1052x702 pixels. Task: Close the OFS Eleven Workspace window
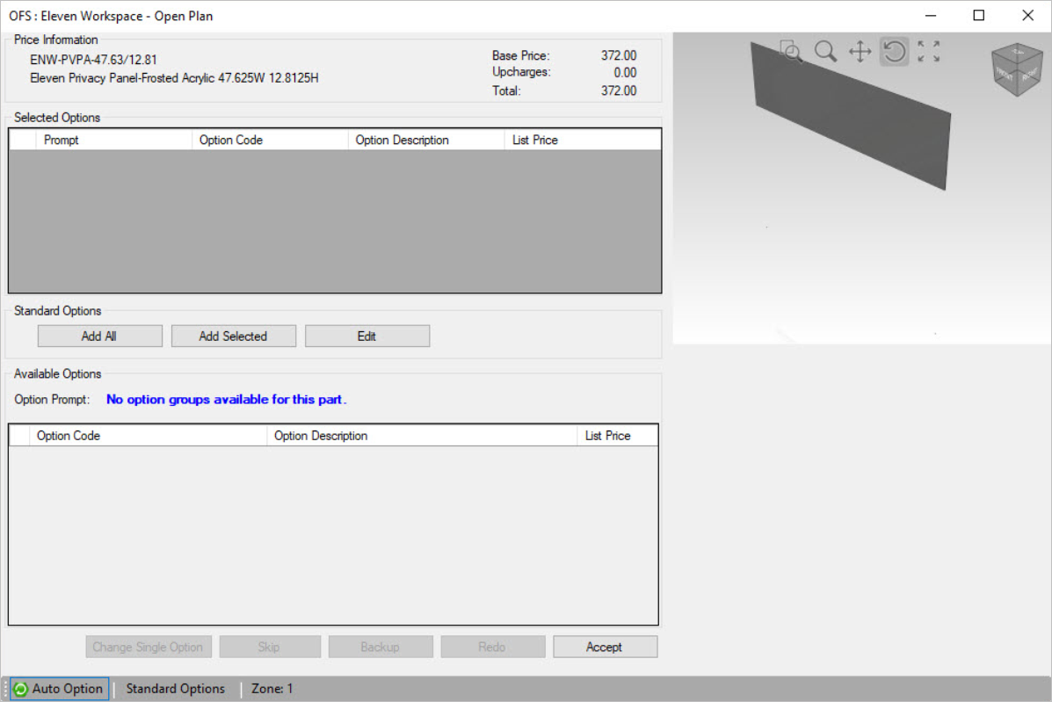(x=1027, y=16)
